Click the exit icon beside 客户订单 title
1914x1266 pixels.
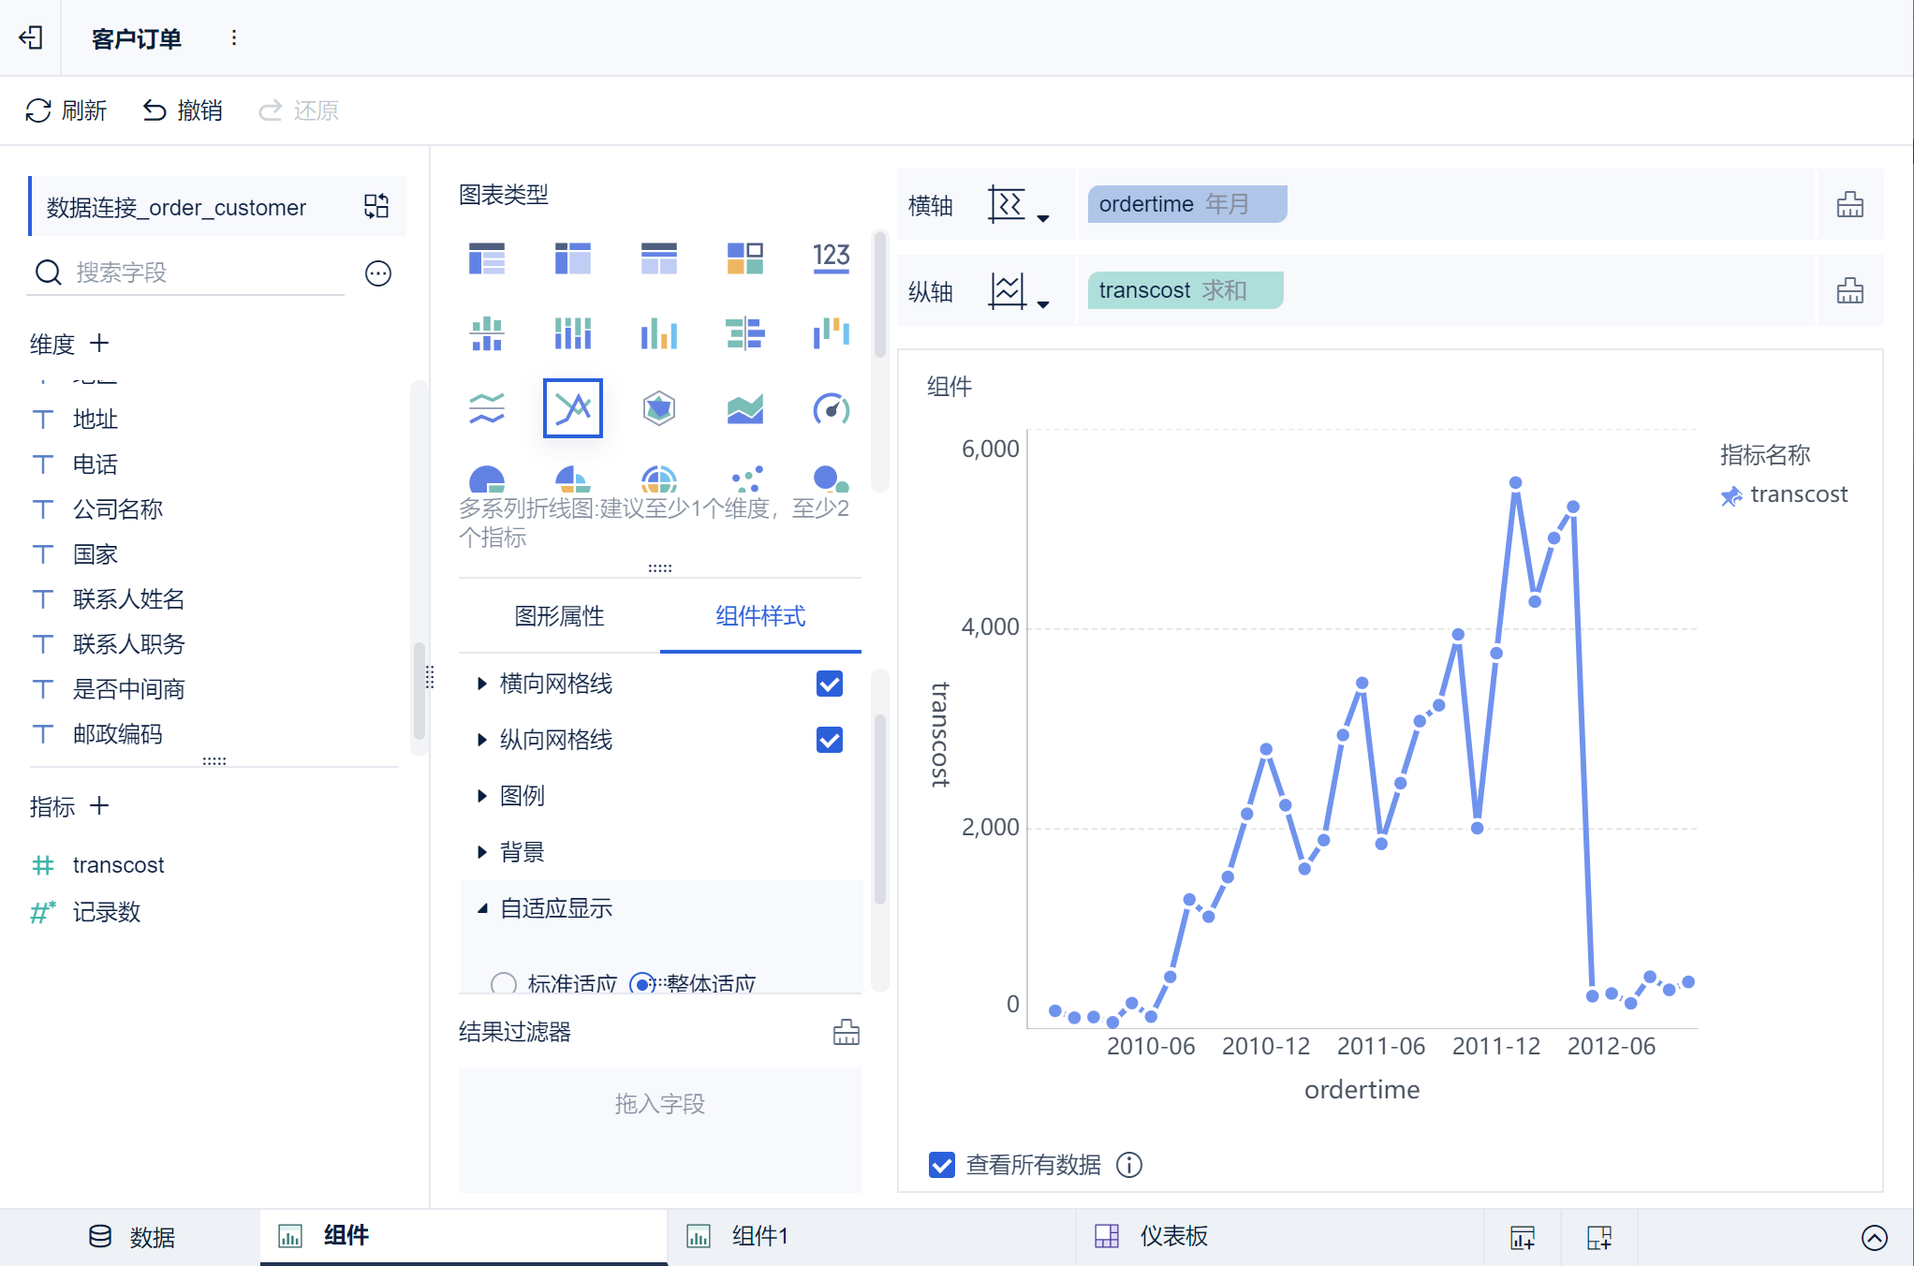click(31, 38)
